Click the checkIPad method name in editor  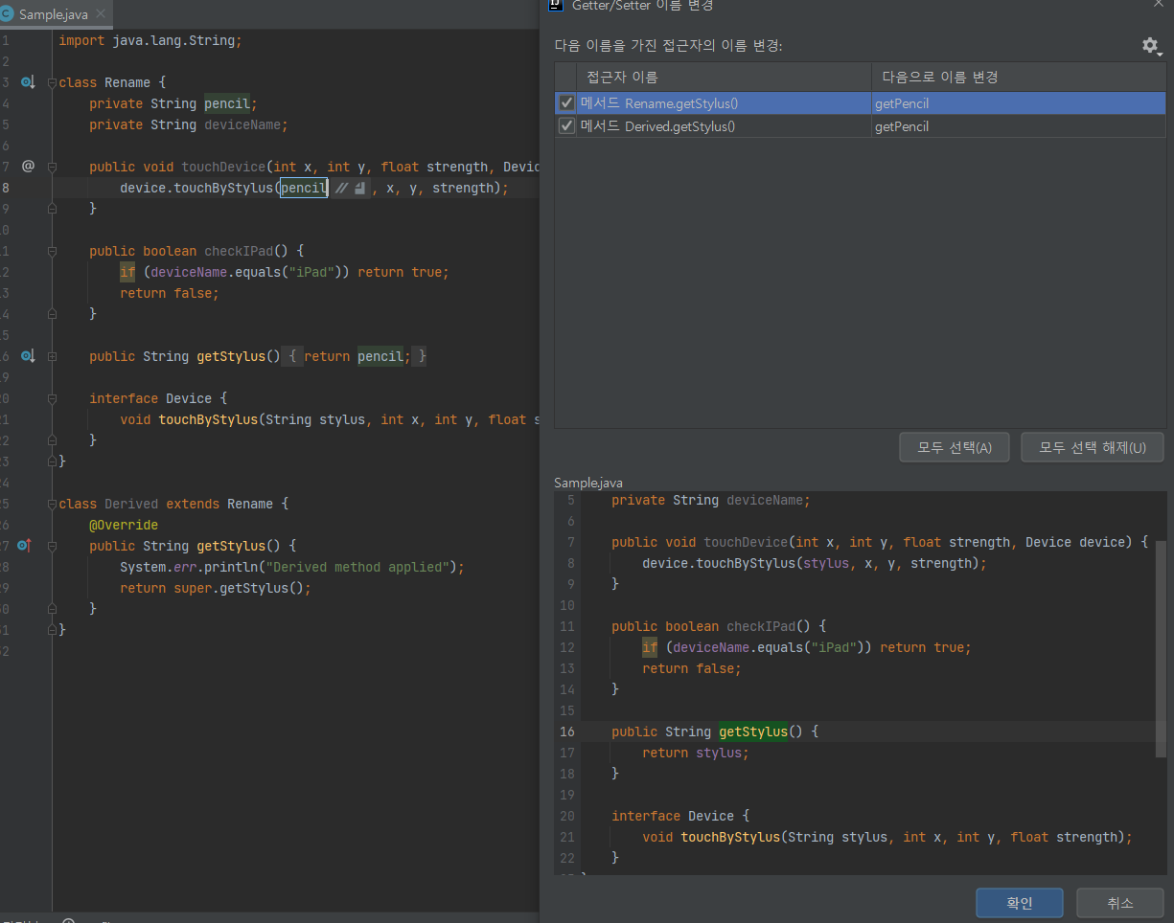click(x=239, y=252)
